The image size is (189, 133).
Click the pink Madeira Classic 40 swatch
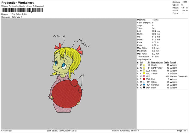(x=144, y=76)
